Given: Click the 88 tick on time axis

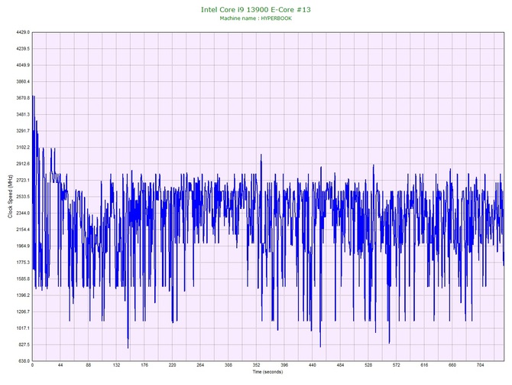Looking at the screenshot, I should pyautogui.click(x=89, y=365).
